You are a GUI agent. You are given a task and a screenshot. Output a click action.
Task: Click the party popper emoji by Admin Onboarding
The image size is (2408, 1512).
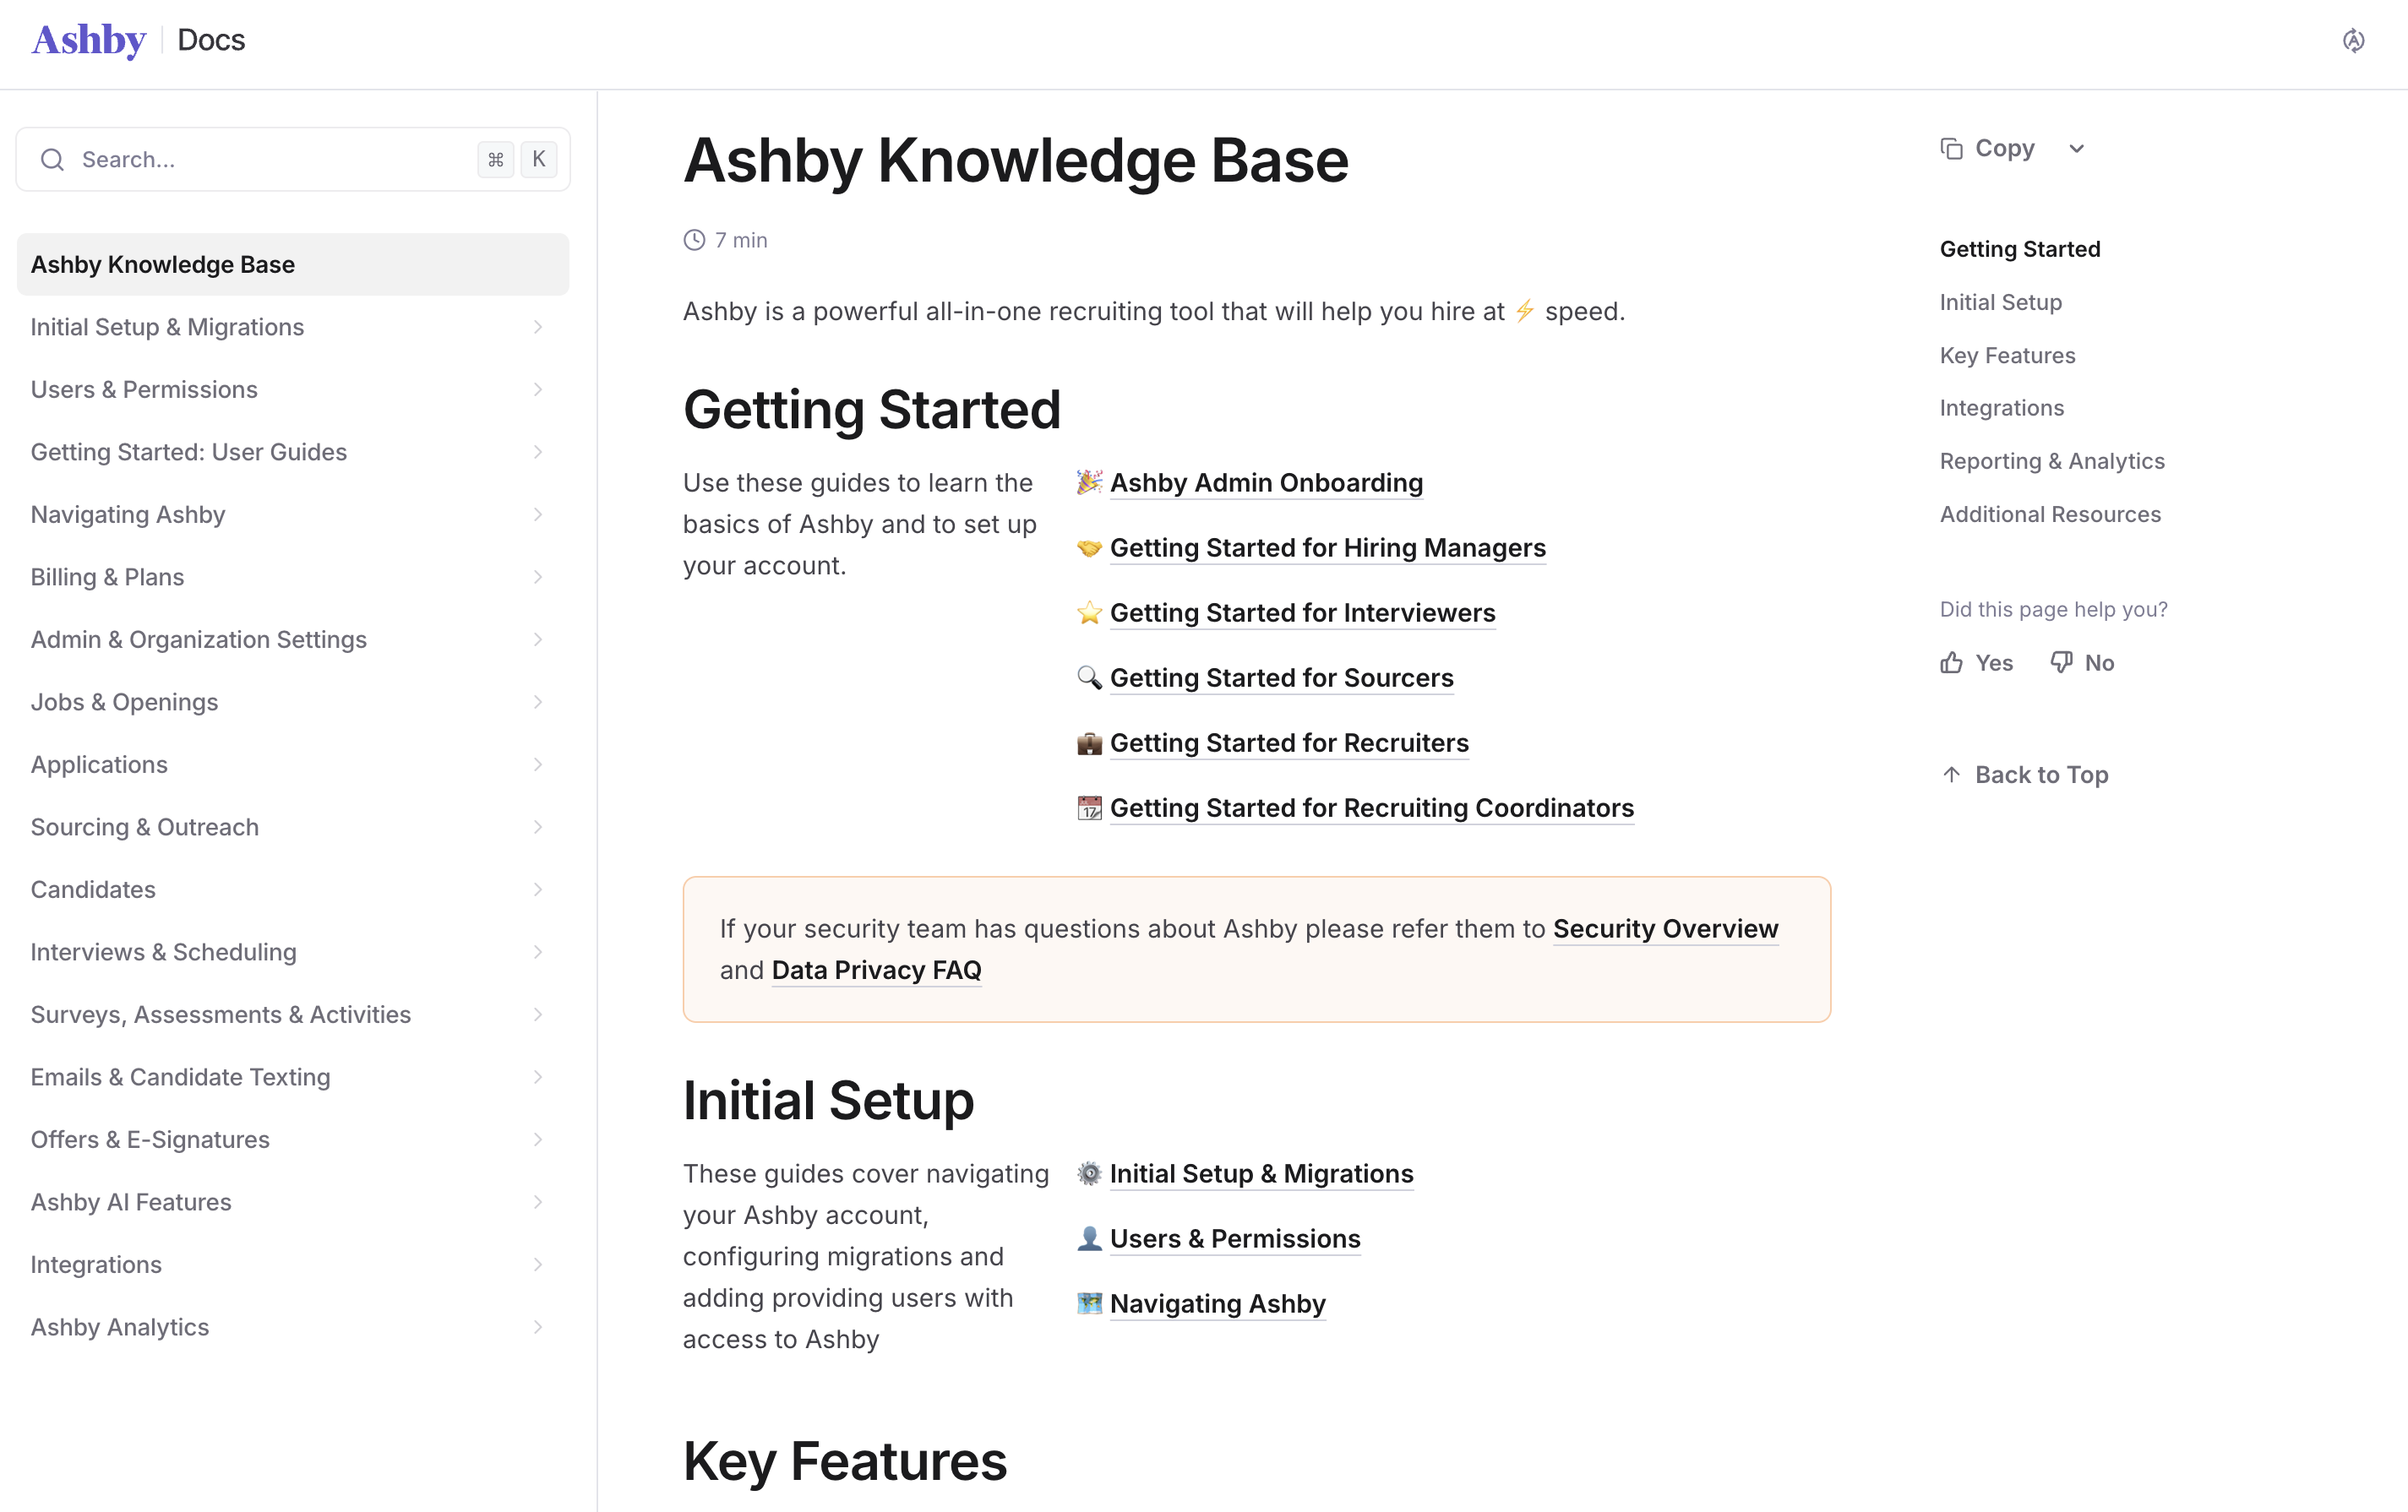click(1089, 482)
